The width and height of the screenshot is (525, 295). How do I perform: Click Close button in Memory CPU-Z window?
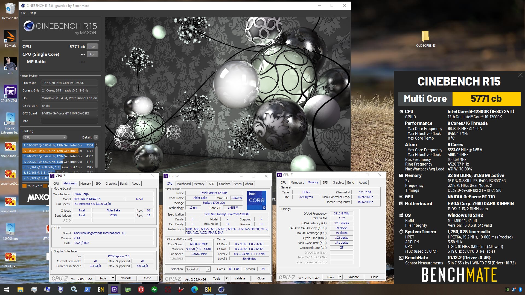point(375,277)
